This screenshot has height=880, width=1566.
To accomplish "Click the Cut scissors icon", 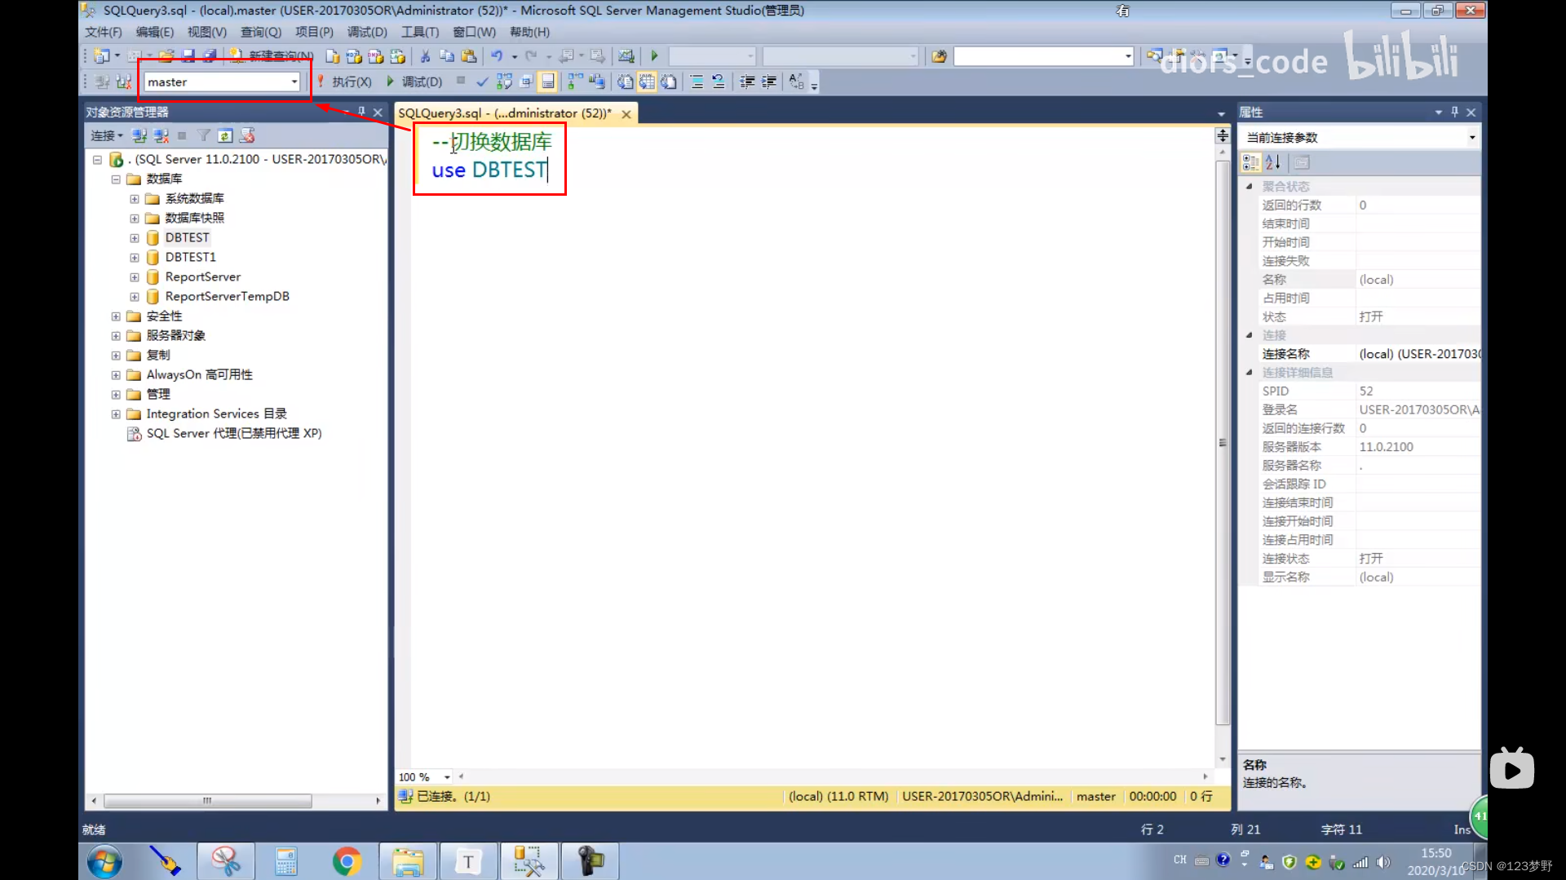I will coord(425,56).
